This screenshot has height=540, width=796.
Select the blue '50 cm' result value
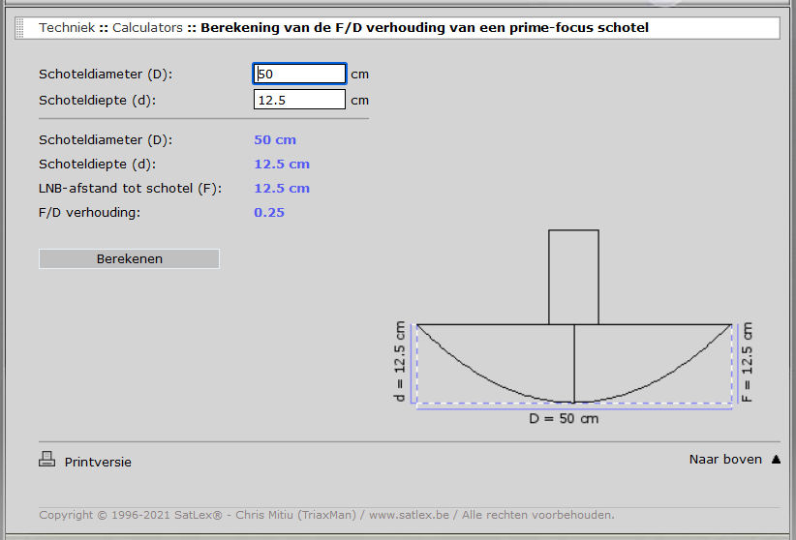click(275, 139)
